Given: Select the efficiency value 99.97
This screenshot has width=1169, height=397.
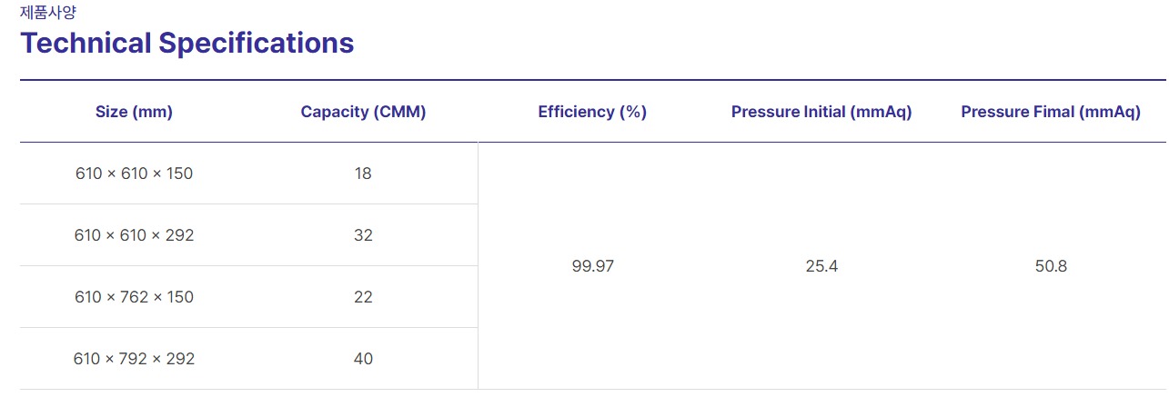Looking at the screenshot, I should (592, 266).
